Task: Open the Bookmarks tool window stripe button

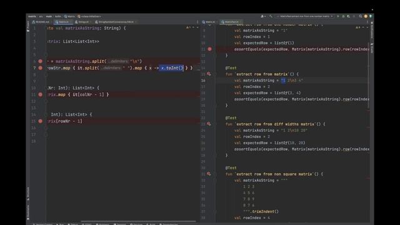Action: [28, 212]
